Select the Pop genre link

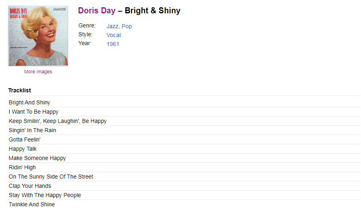coord(127,26)
